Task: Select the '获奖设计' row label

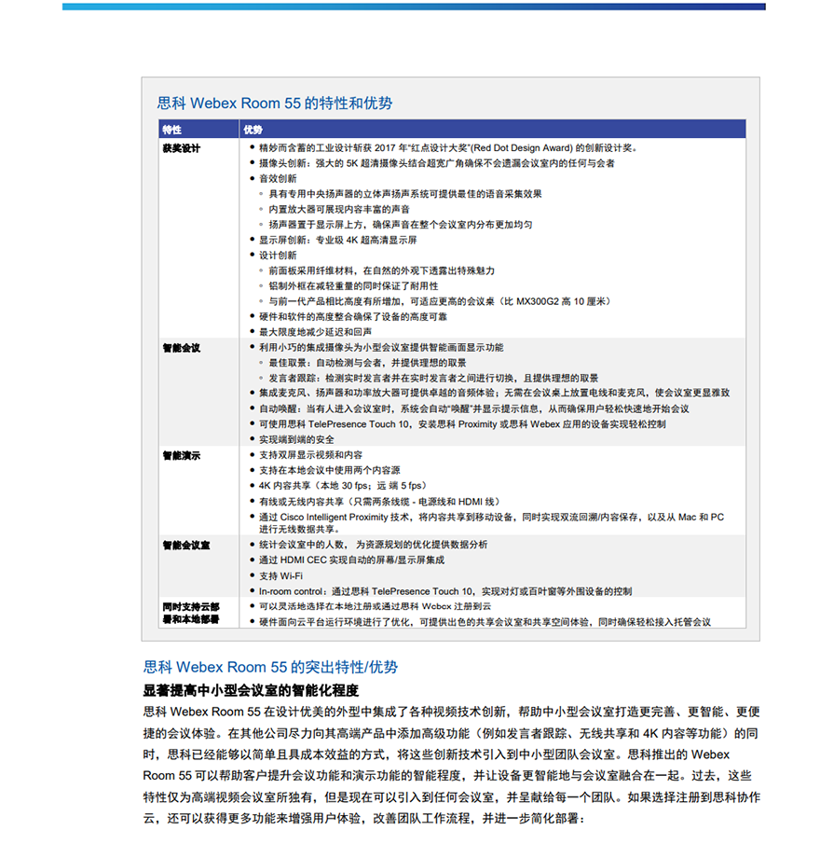Action: pyautogui.click(x=182, y=148)
